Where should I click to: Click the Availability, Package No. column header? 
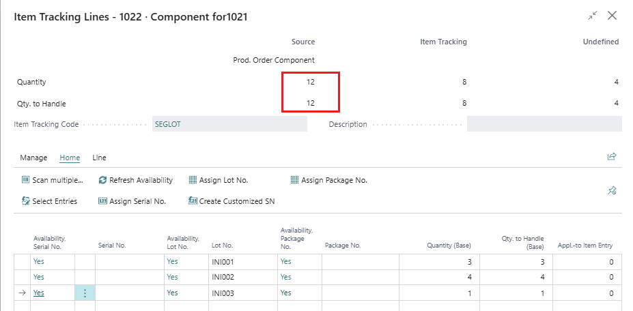[297, 239]
